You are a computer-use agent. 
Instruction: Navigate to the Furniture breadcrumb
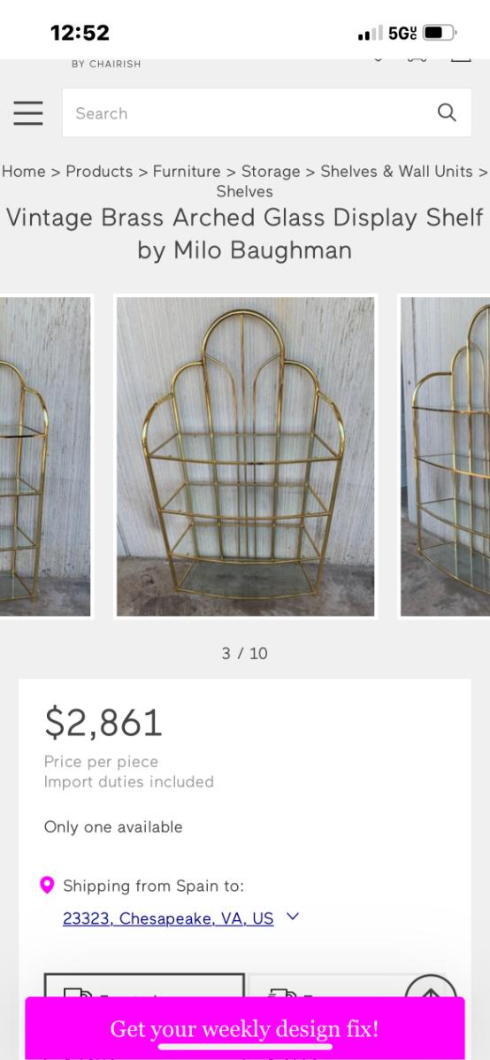(187, 172)
